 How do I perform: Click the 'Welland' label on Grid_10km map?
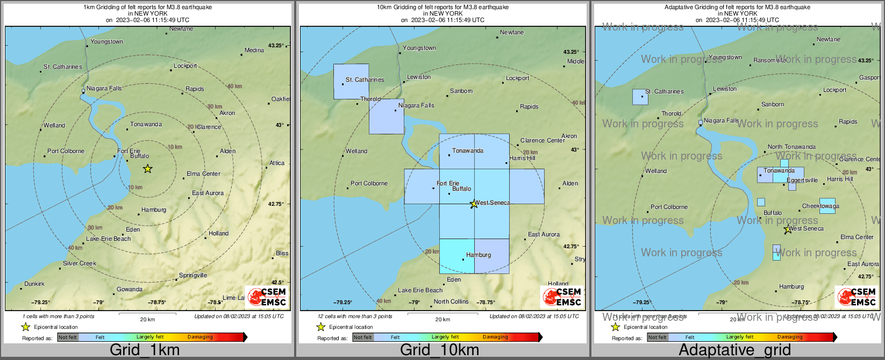click(x=356, y=151)
